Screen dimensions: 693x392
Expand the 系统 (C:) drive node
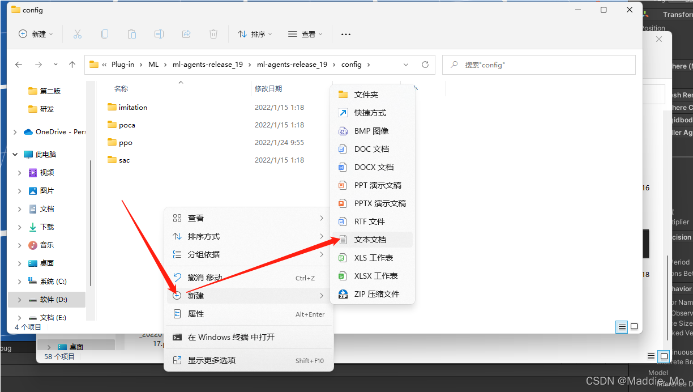[20, 281]
